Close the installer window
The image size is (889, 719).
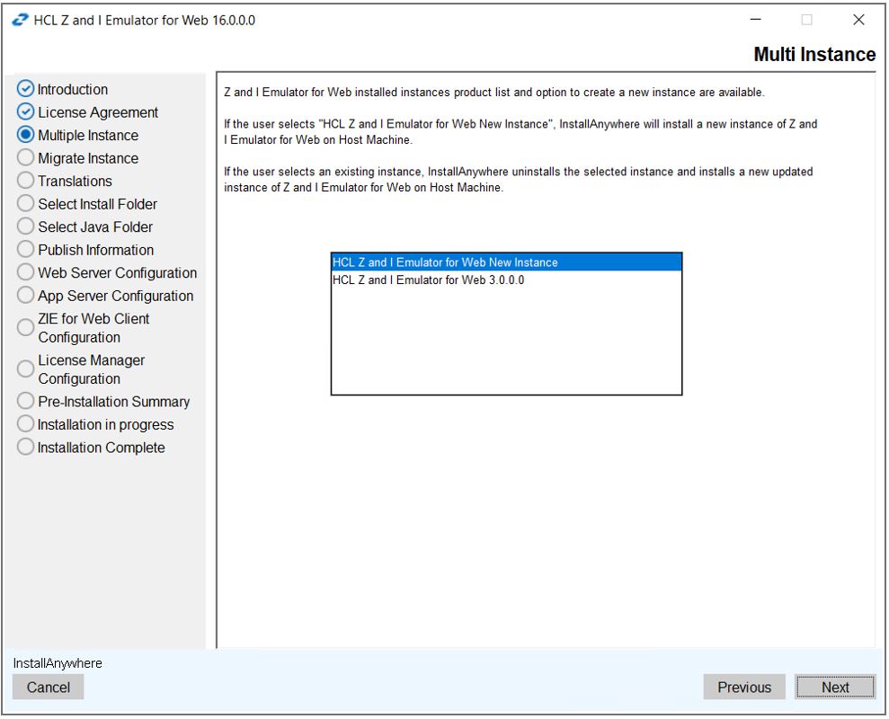pos(858,20)
